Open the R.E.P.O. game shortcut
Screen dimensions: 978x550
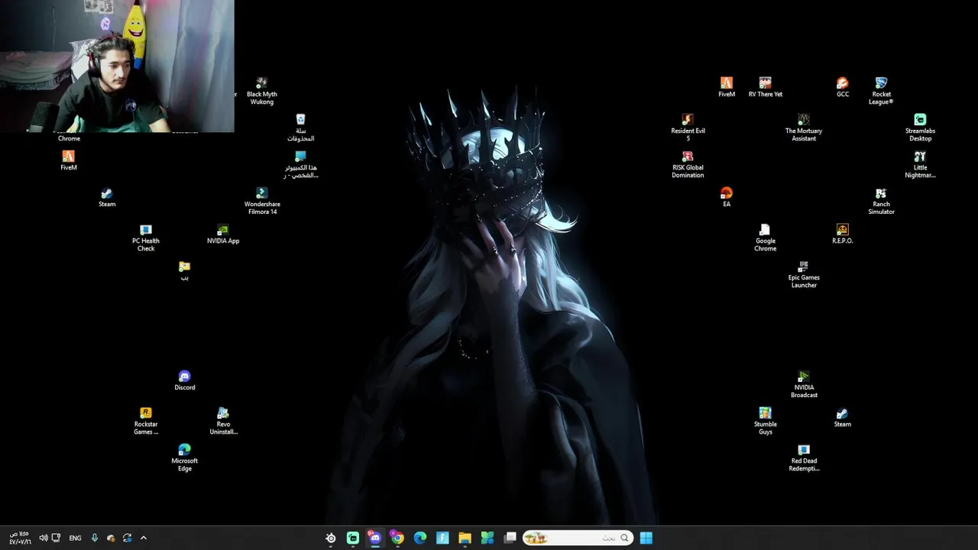[x=842, y=234]
